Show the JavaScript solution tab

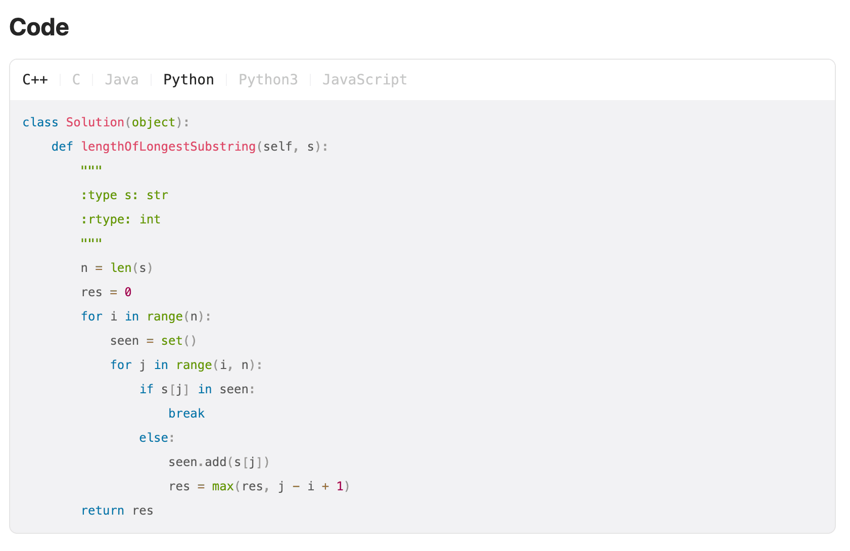click(364, 80)
